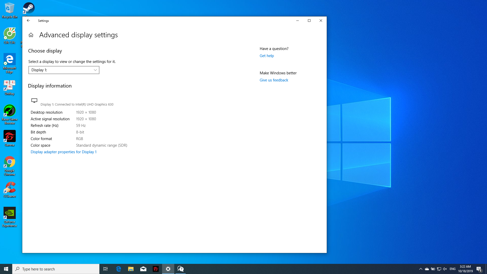Open File Explorer from the taskbar
This screenshot has height=274, width=487.
click(131, 269)
